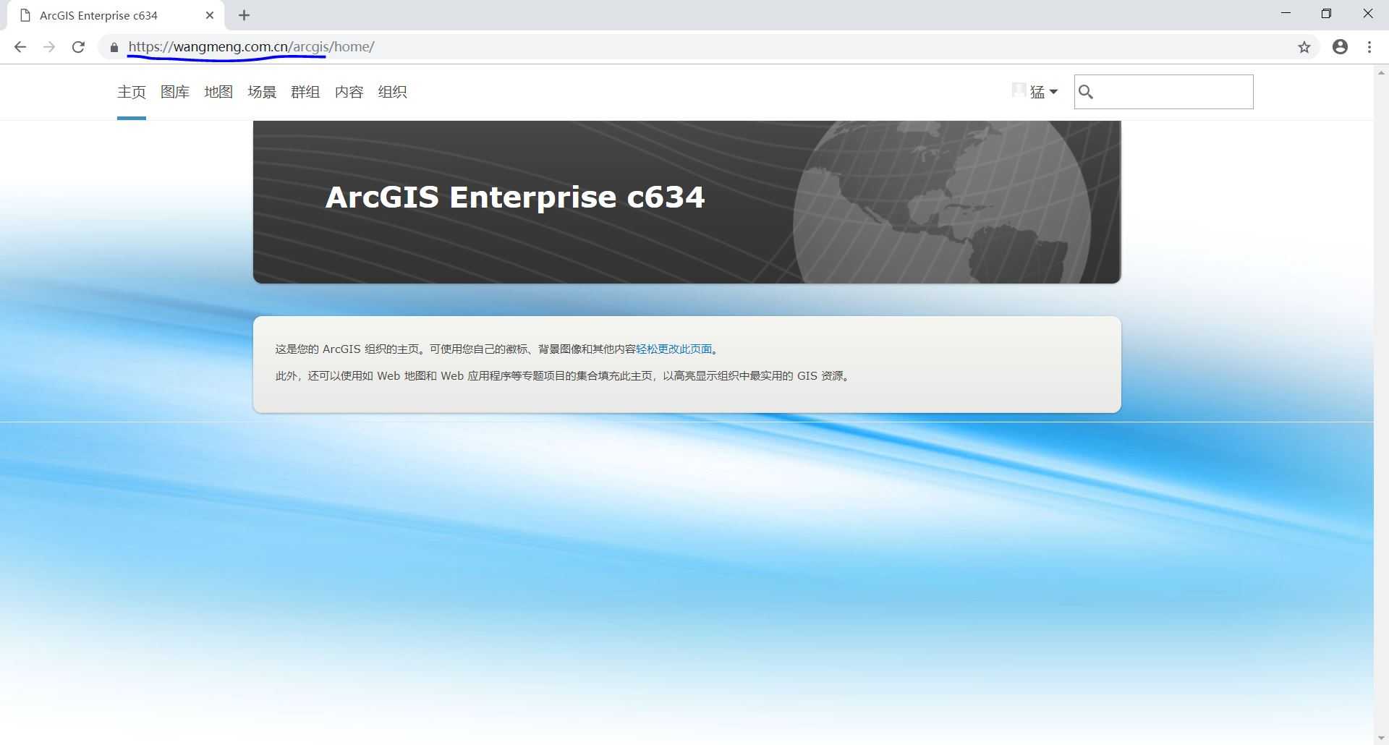Click the browser forward arrow

49,47
